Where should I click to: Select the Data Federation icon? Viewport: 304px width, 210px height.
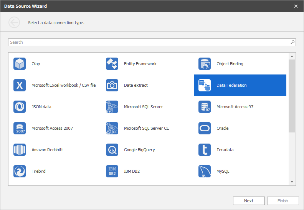click(205, 85)
